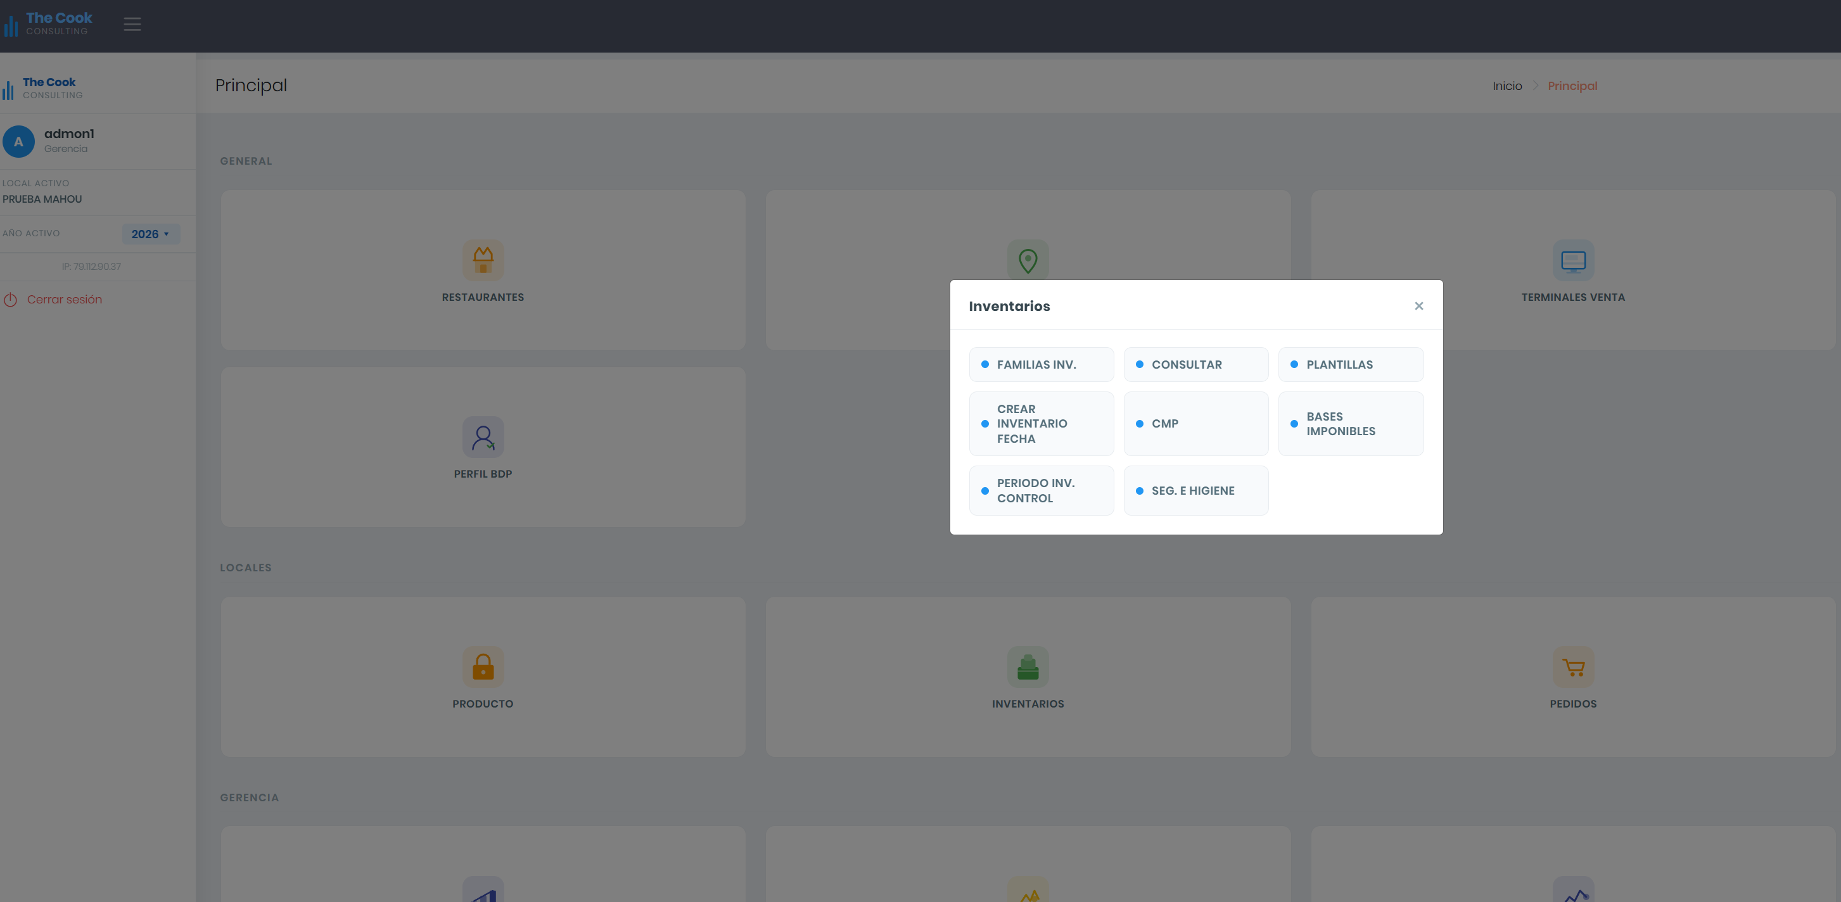This screenshot has height=902, width=1841.
Task: Click the PEDIDOS card label
Action: coord(1573,704)
